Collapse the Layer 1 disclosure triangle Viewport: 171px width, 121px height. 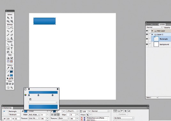[x=152, y=34]
